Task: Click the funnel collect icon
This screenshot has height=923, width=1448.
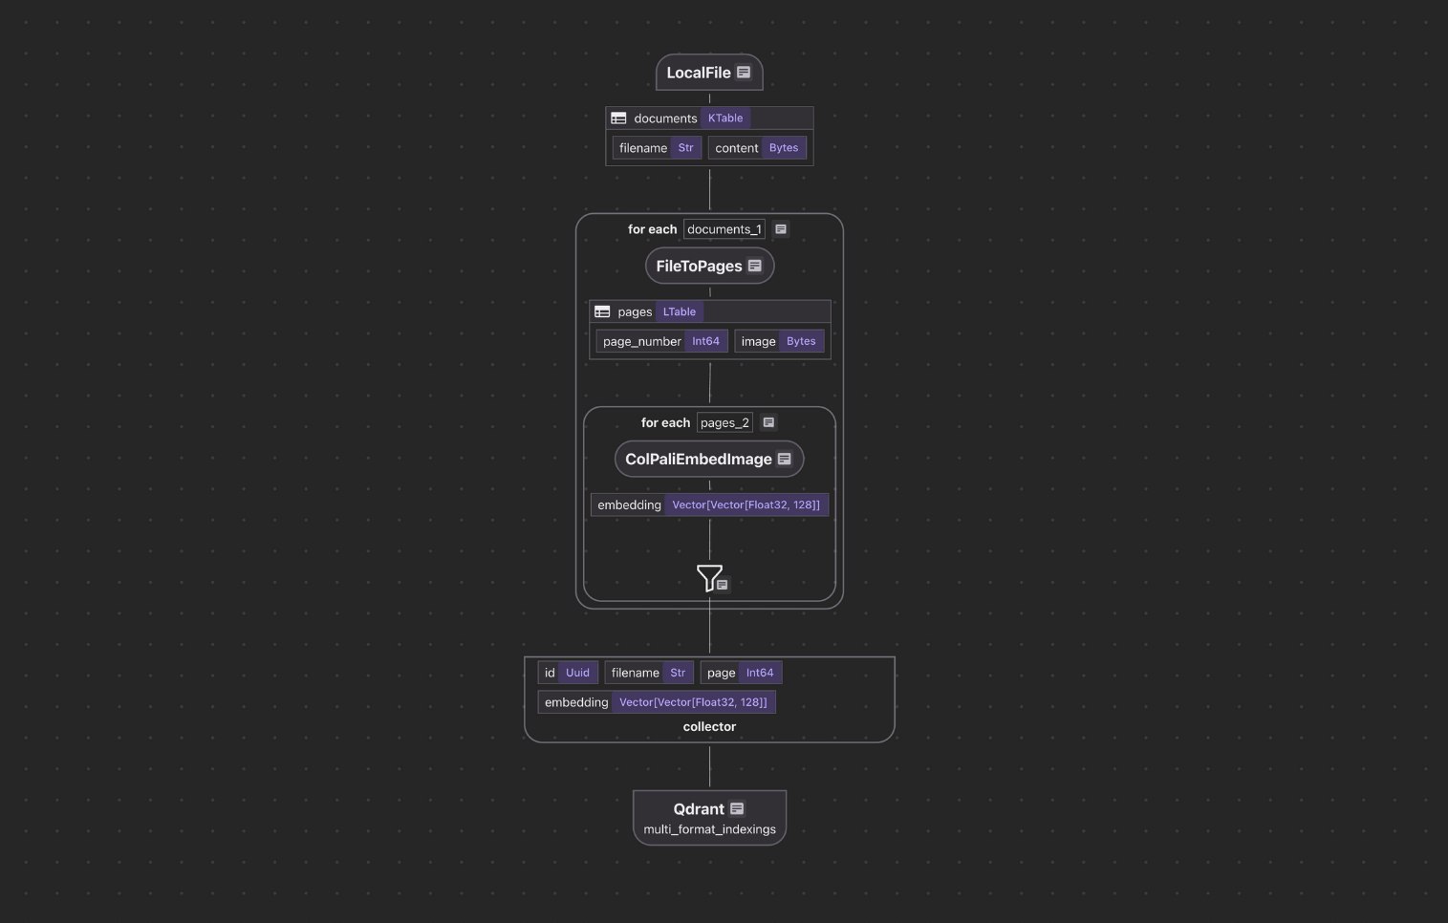Action: coord(709,577)
